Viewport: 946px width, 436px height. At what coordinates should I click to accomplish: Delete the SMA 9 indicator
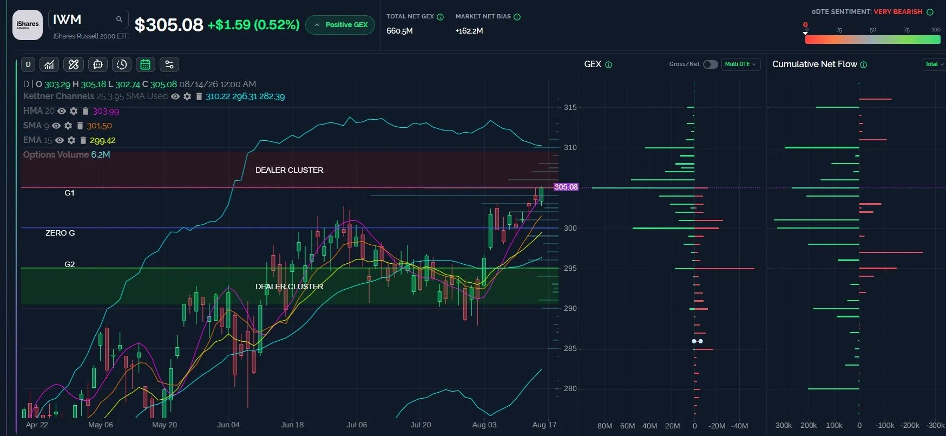click(80, 126)
